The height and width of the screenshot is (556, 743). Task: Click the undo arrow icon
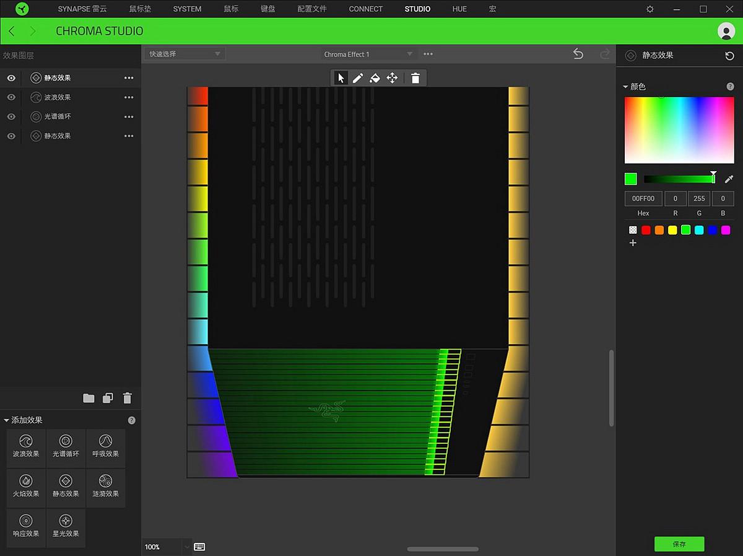pyautogui.click(x=578, y=54)
